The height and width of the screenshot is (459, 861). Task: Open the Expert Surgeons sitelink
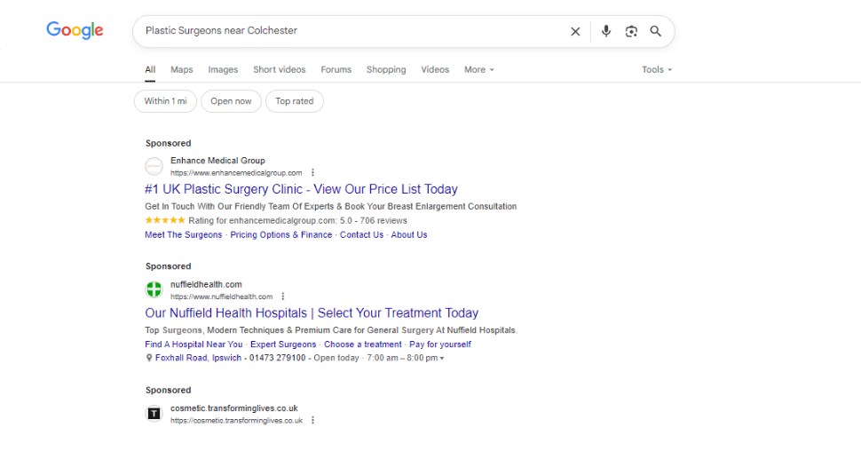283,344
